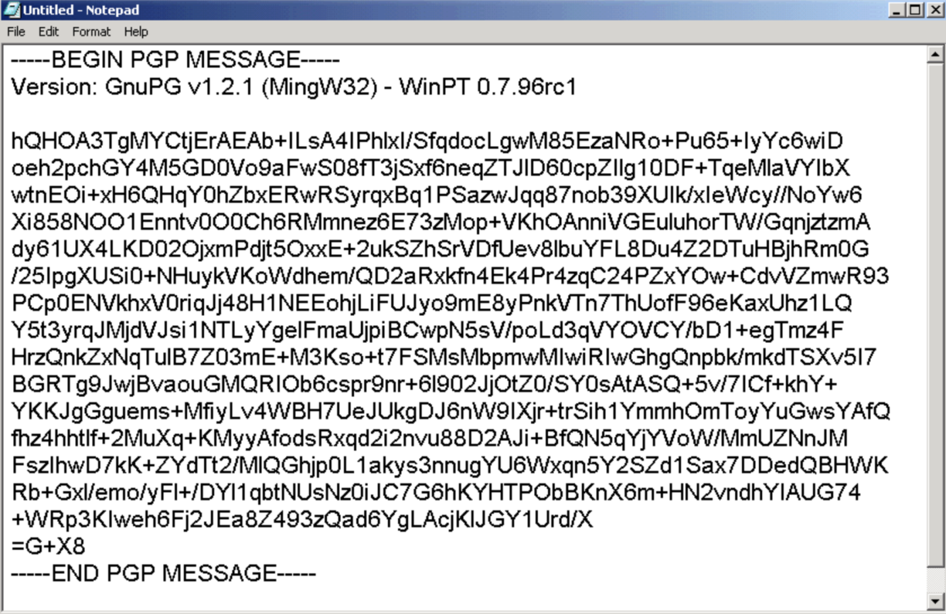Click the scrollbar down arrow
Viewport: 946px width, 614px height.
point(935,601)
